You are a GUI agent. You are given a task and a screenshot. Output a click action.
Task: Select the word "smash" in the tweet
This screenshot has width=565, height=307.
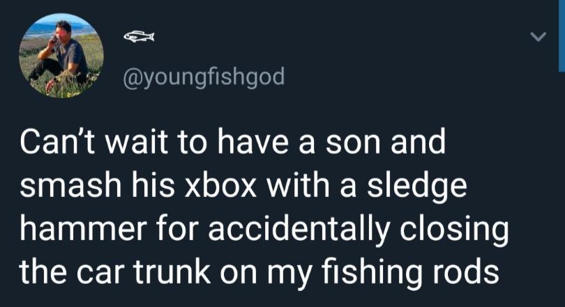pos(67,186)
